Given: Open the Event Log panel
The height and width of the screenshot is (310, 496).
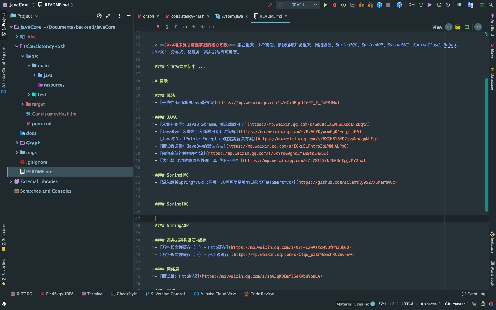Looking at the screenshot, I should 473,294.
